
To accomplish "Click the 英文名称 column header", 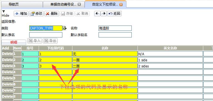I will [170, 48].
